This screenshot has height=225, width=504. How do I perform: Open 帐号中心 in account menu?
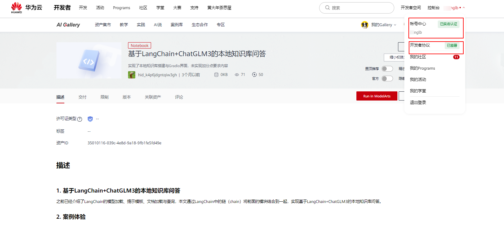pyautogui.click(x=418, y=24)
